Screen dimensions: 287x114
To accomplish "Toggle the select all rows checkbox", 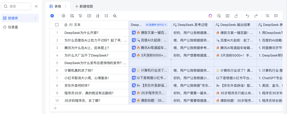I will point(57,25).
